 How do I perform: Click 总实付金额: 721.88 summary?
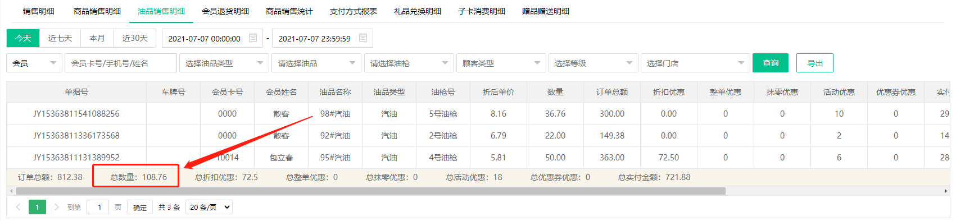click(x=654, y=177)
